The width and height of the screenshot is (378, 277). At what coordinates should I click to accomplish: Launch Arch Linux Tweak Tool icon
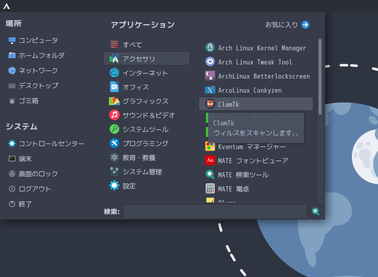(210, 61)
